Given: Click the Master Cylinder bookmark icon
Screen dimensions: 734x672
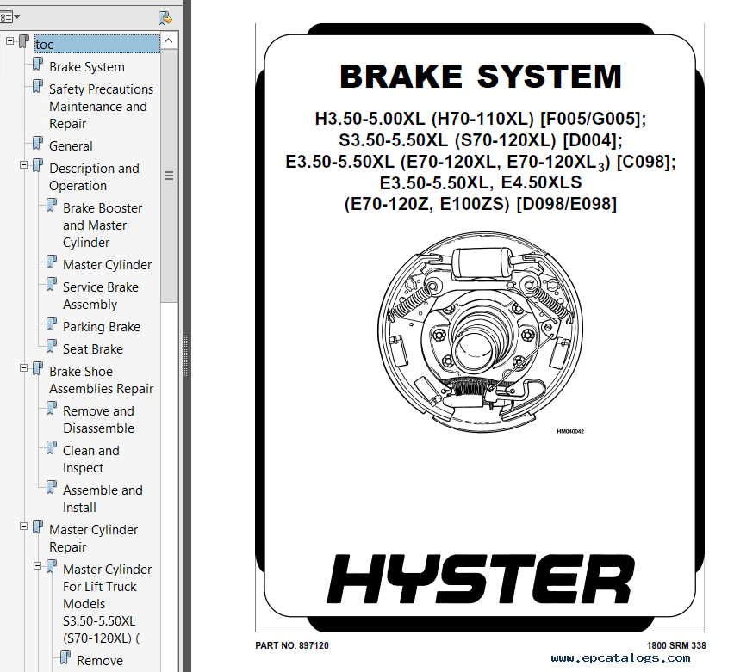Looking at the screenshot, I should (x=52, y=262).
